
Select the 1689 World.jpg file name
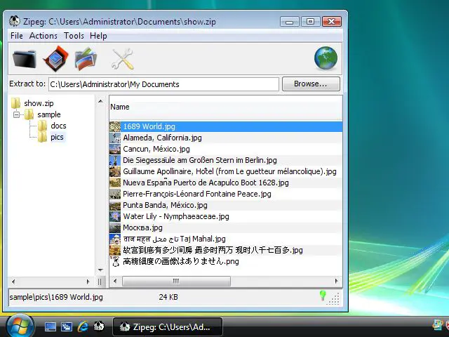[149, 126]
